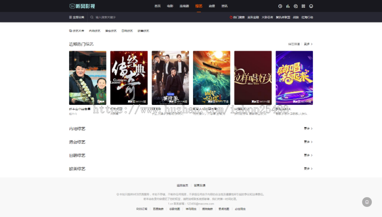Open the 必应爬虫 footer link
The width and height of the screenshot is (382, 217).
pos(240,209)
